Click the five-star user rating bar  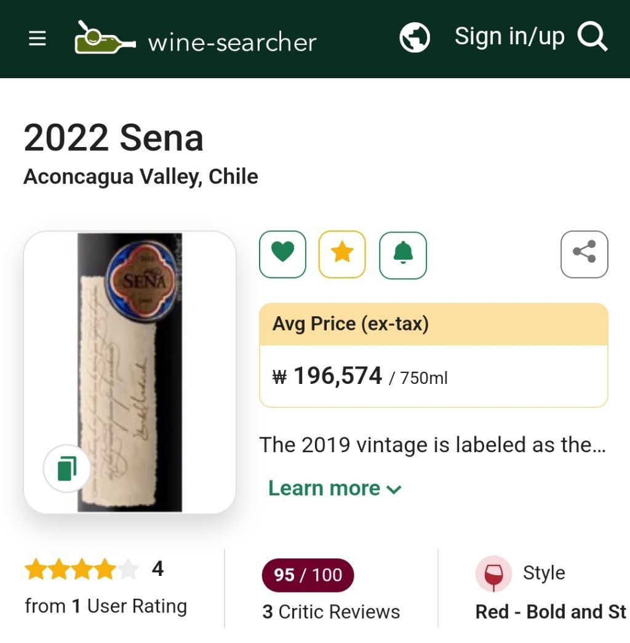click(81, 570)
